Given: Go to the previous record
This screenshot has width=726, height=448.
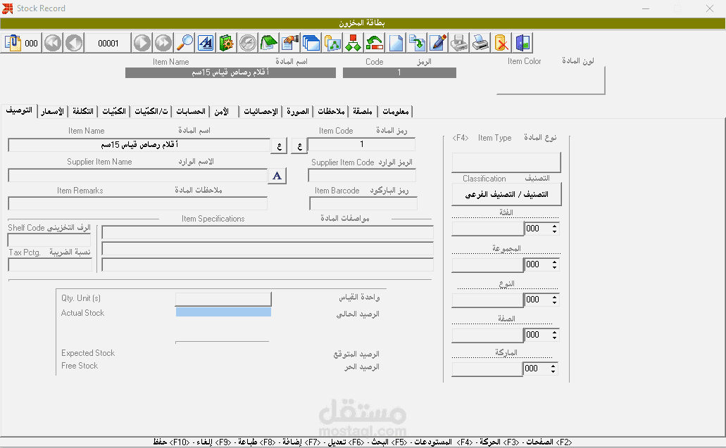Looking at the screenshot, I should tap(74, 43).
